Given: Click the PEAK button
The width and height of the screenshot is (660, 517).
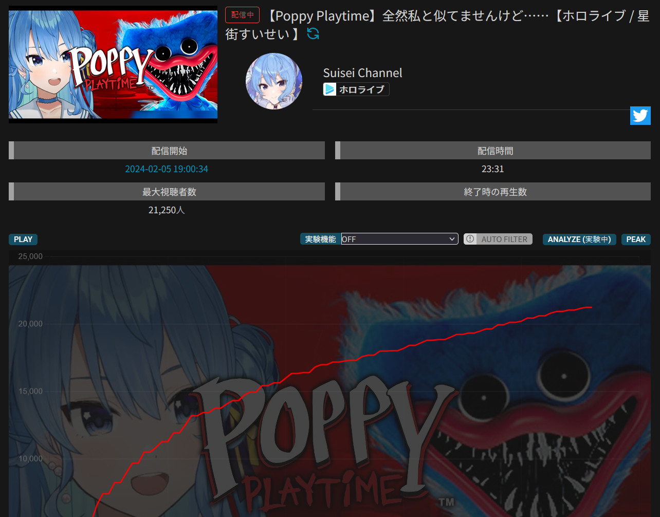Looking at the screenshot, I should (x=636, y=239).
